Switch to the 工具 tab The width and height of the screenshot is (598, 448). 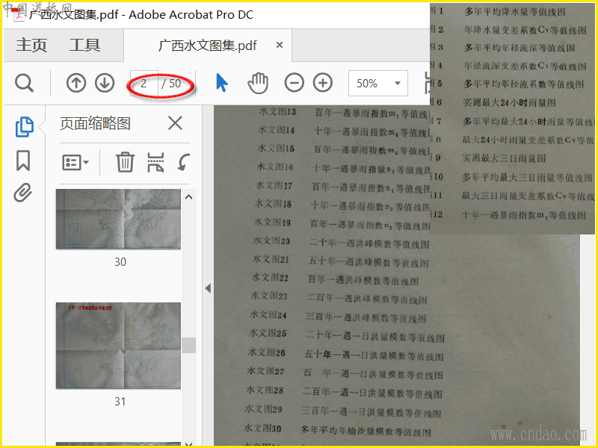84,46
